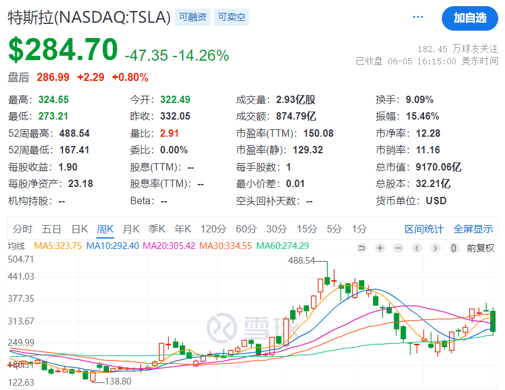The height and width of the screenshot is (390, 505).
Task: Click MA60:274.29 legend
Action: (x=282, y=246)
